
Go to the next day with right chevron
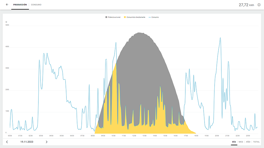coord(46,142)
